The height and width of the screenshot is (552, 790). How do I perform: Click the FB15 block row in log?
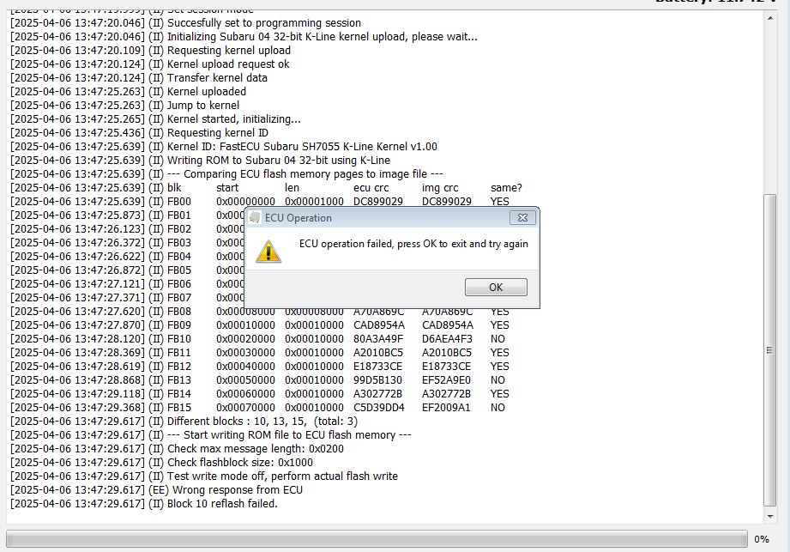pos(178,407)
